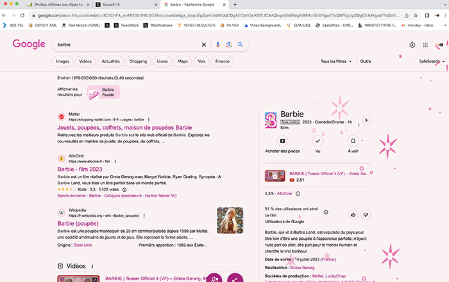Start voice search with microphone icon
Image resolution: width=449 pixels, height=282 pixels.
pyautogui.click(x=217, y=45)
